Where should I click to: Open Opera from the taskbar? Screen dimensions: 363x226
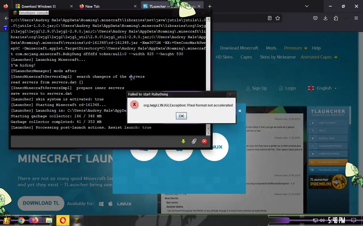[63, 220]
